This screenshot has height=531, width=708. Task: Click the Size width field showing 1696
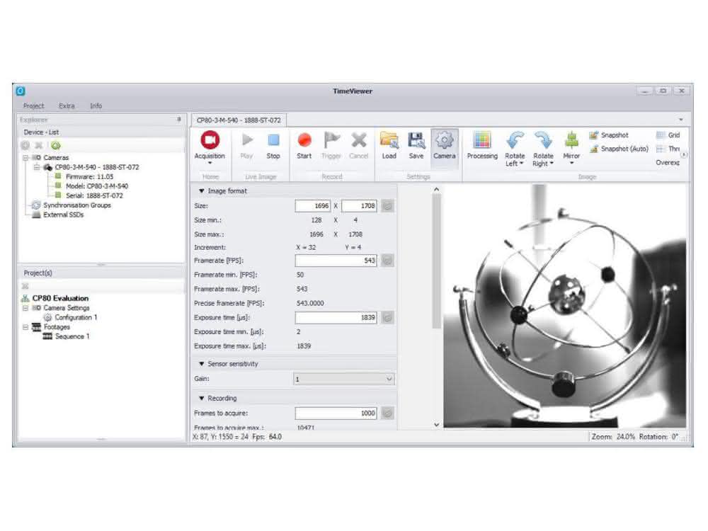coord(312,206)
